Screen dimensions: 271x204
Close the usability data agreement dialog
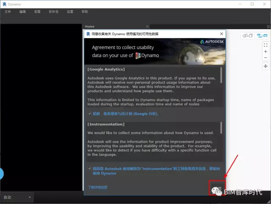[x=221, y=34]
